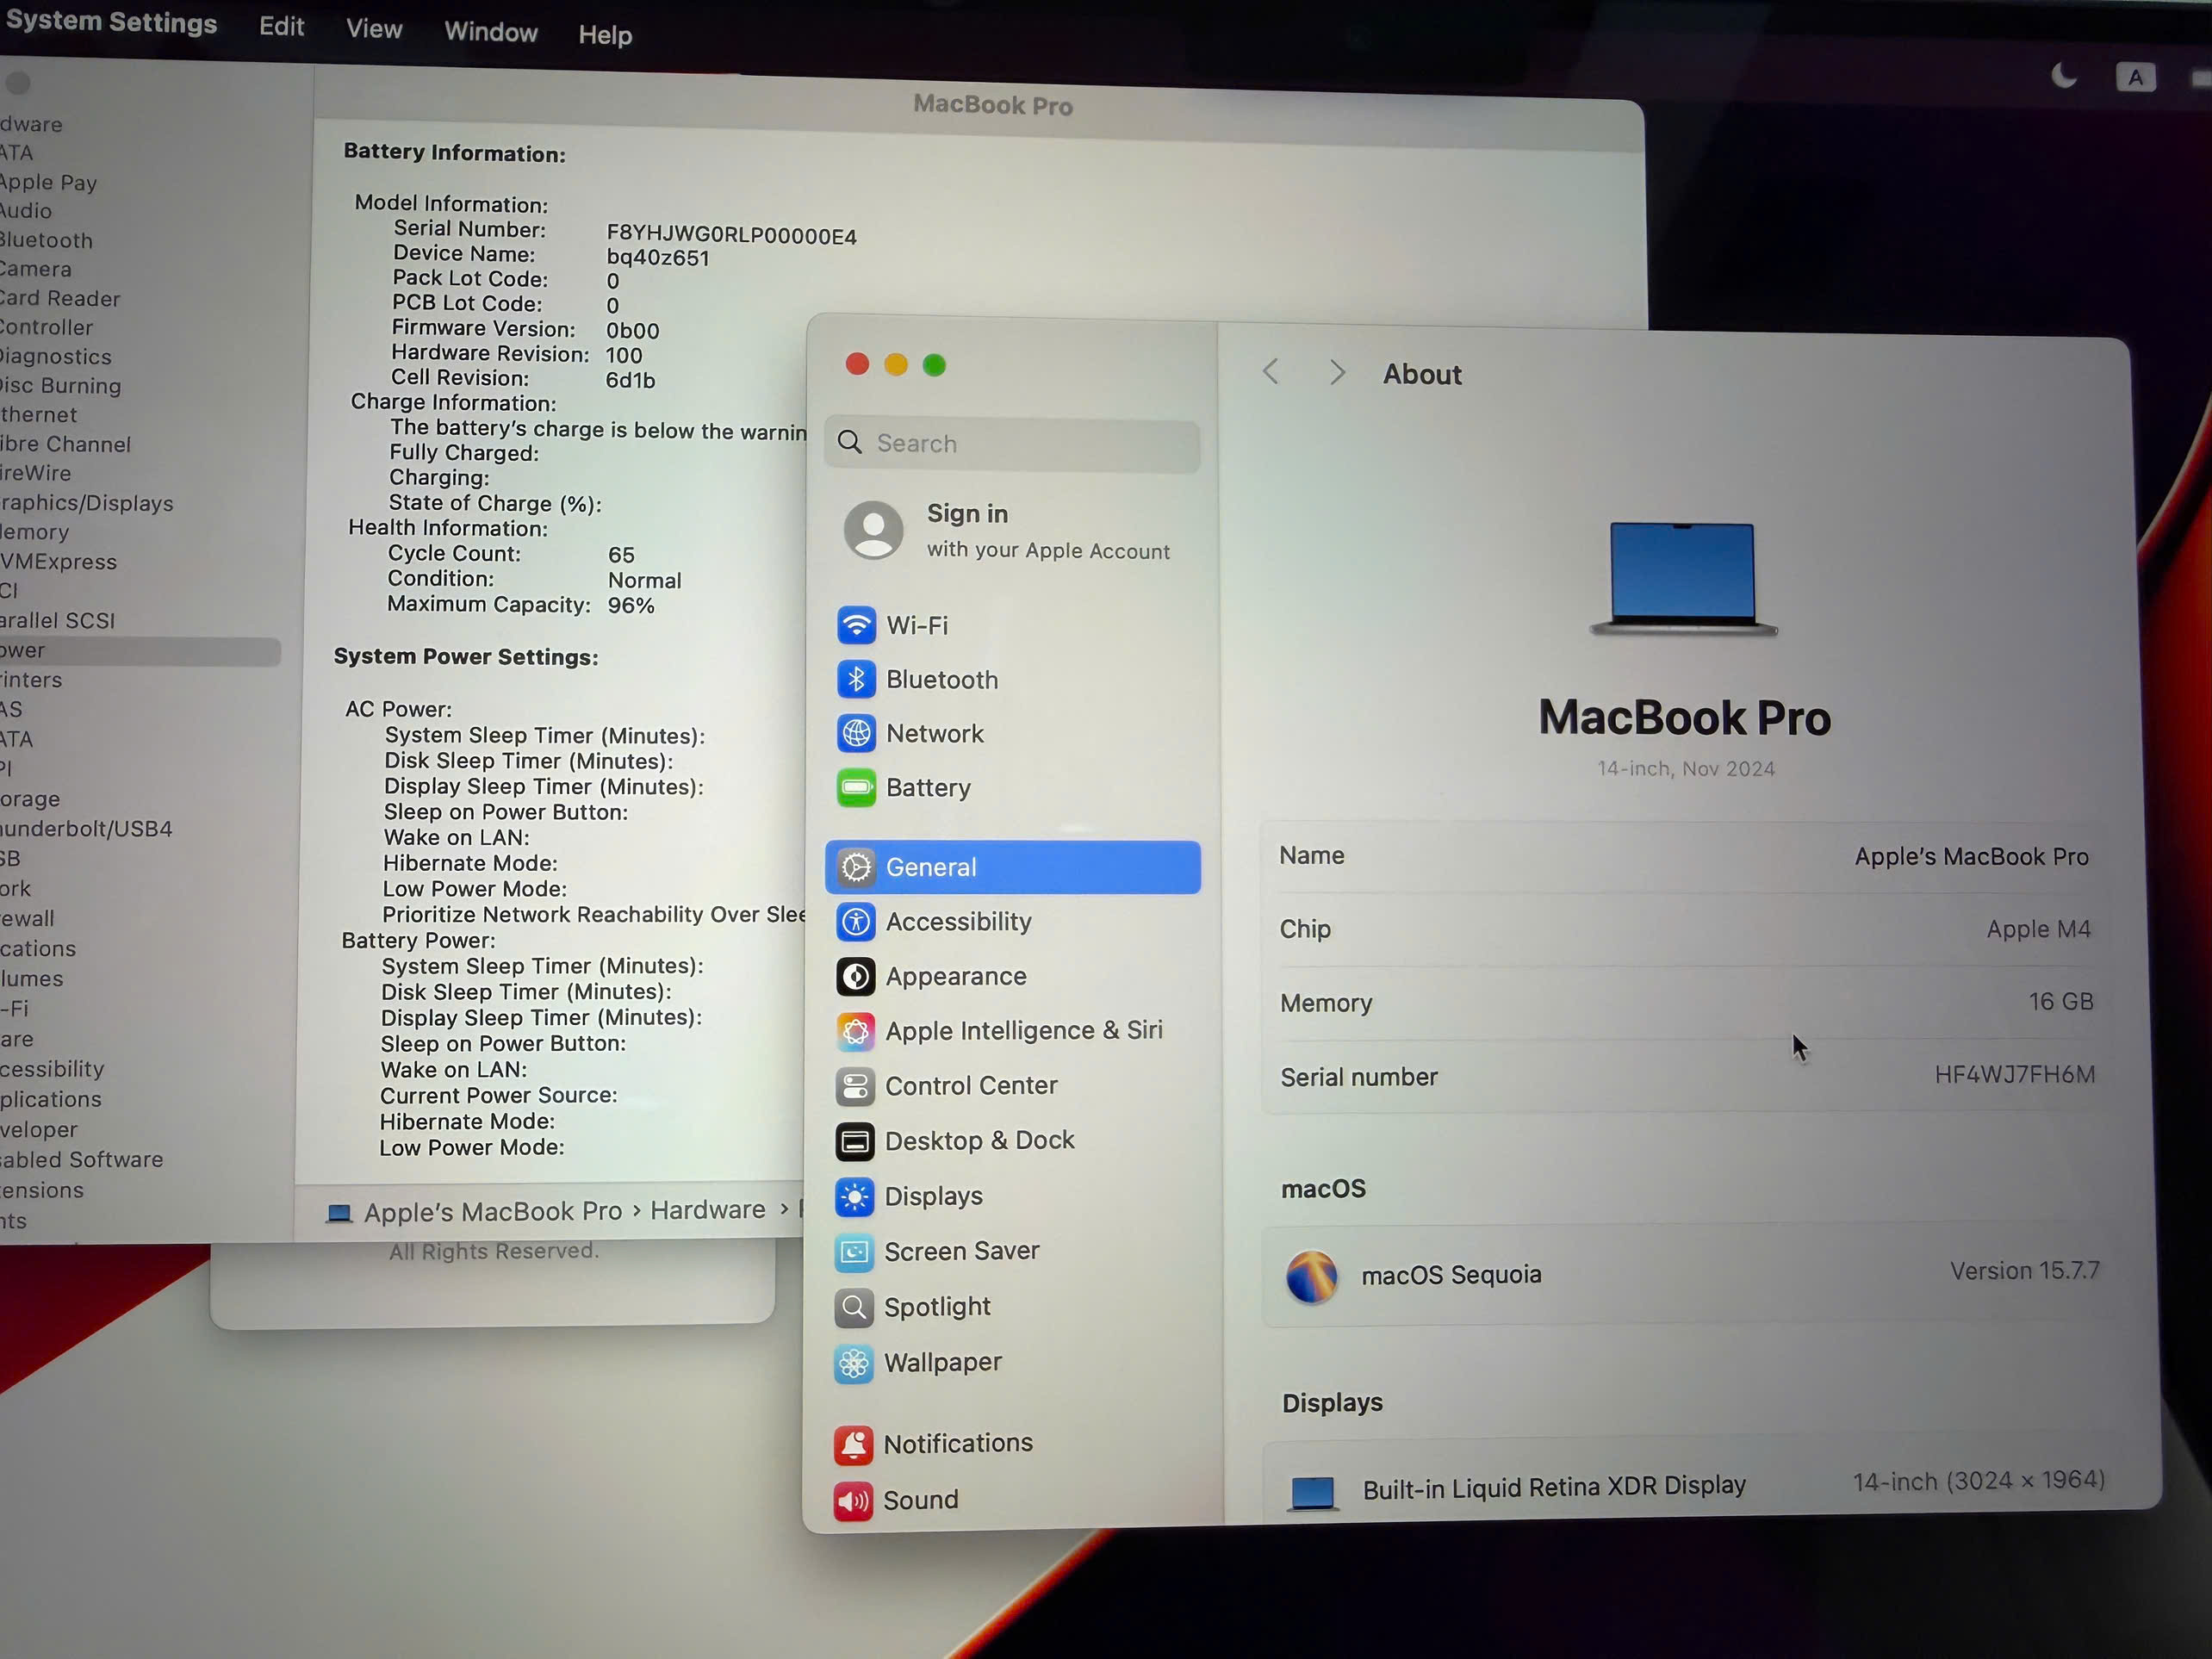The image size is (2212, 1659).
Task: Click the 14-inch (3024 × 1964) display text
Action: pyautogui.click(x=1979, y=1481)
